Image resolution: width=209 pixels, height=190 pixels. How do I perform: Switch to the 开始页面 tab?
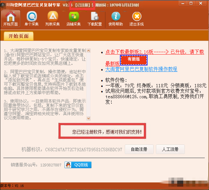pyautogui.click(x=18, y=36)
